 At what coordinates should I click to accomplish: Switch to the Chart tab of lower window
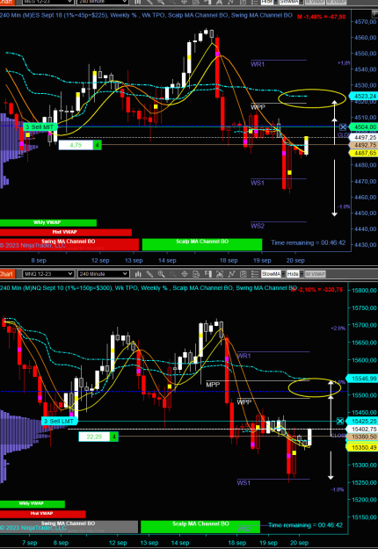click(6, 274)
